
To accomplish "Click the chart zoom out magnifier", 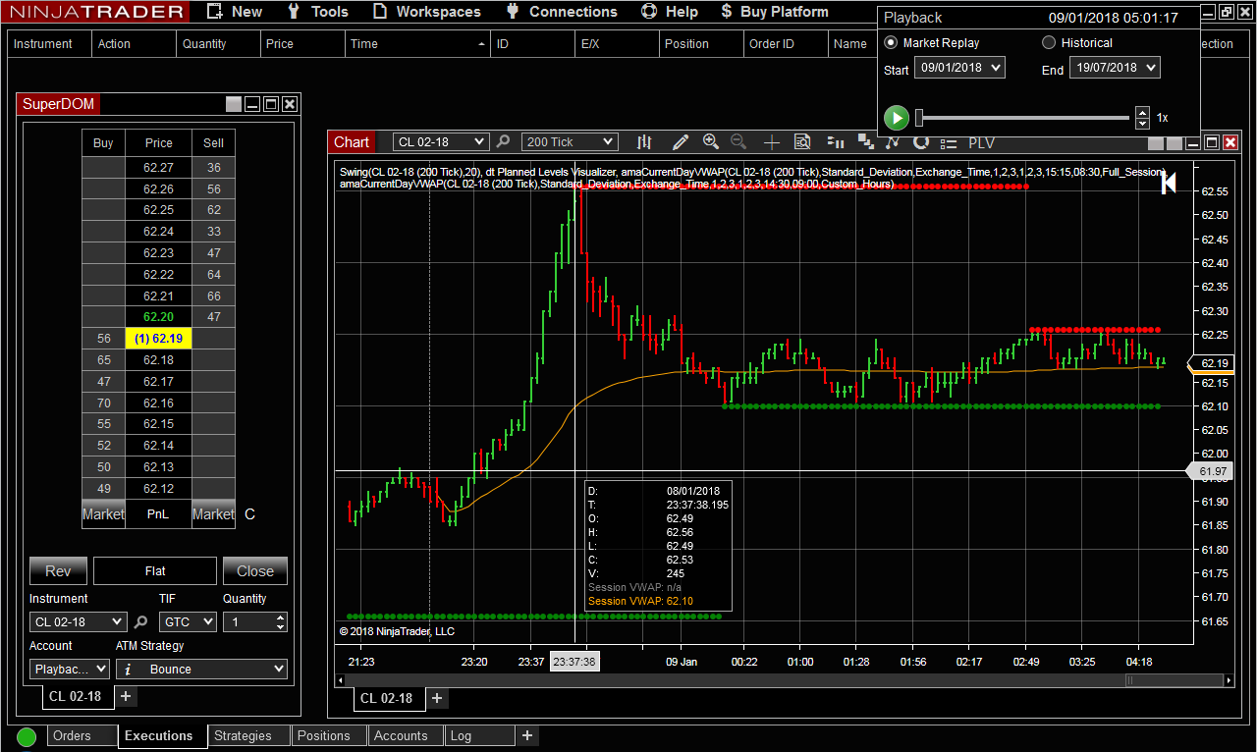I will point(738,142).
